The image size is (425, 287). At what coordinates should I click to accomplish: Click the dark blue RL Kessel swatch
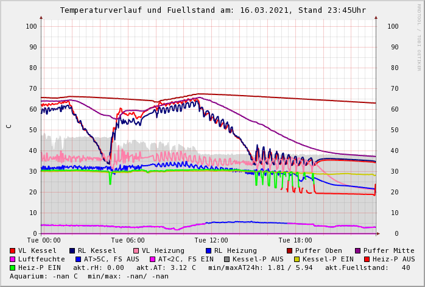click(x=72, y=251)
